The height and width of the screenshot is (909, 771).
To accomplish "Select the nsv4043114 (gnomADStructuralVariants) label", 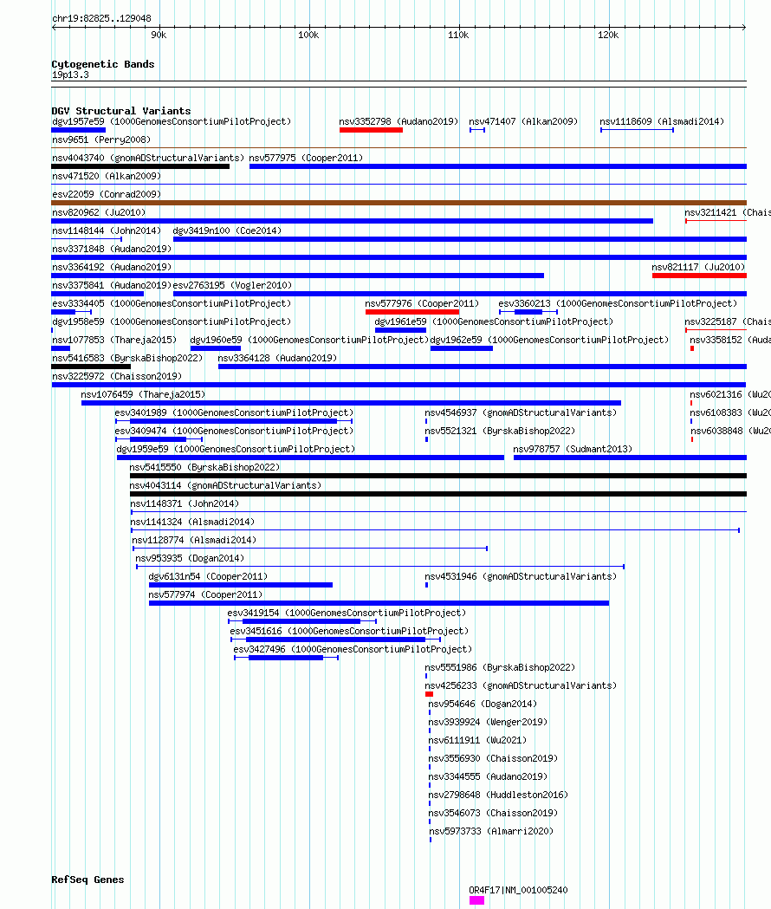I will pyautogui.click(x=225, y=485).
